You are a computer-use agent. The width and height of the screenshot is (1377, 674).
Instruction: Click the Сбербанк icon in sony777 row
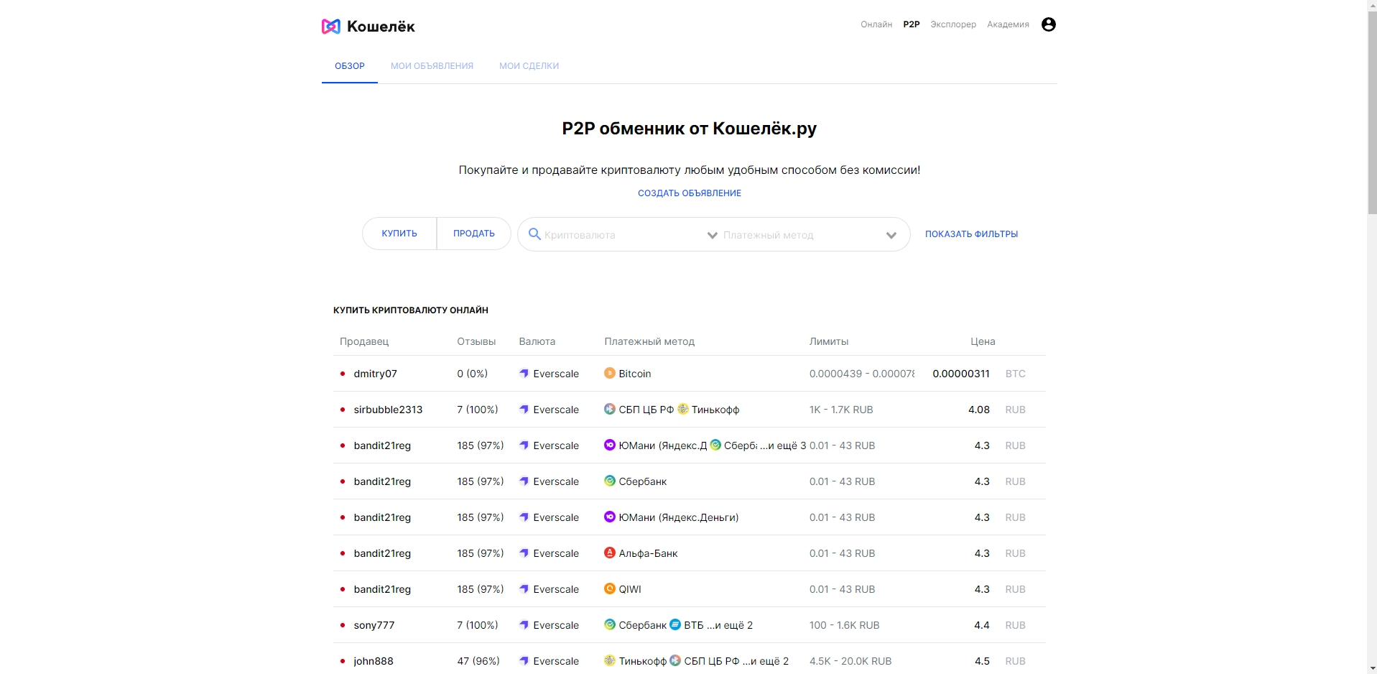pos(609,624)
